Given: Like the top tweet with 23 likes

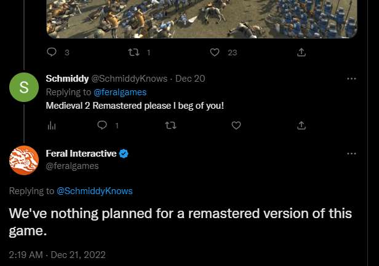Looking at the screenshot, I should point(215,53).
